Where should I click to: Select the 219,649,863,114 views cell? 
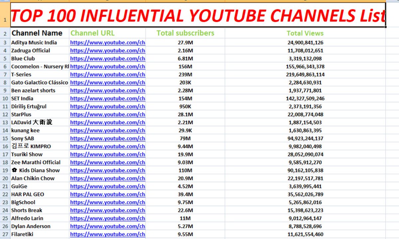pos(305,75)
